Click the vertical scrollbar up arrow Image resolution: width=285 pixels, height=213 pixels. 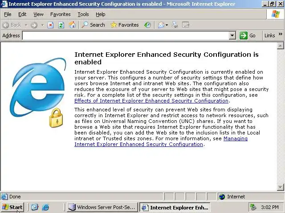point(280,46)
